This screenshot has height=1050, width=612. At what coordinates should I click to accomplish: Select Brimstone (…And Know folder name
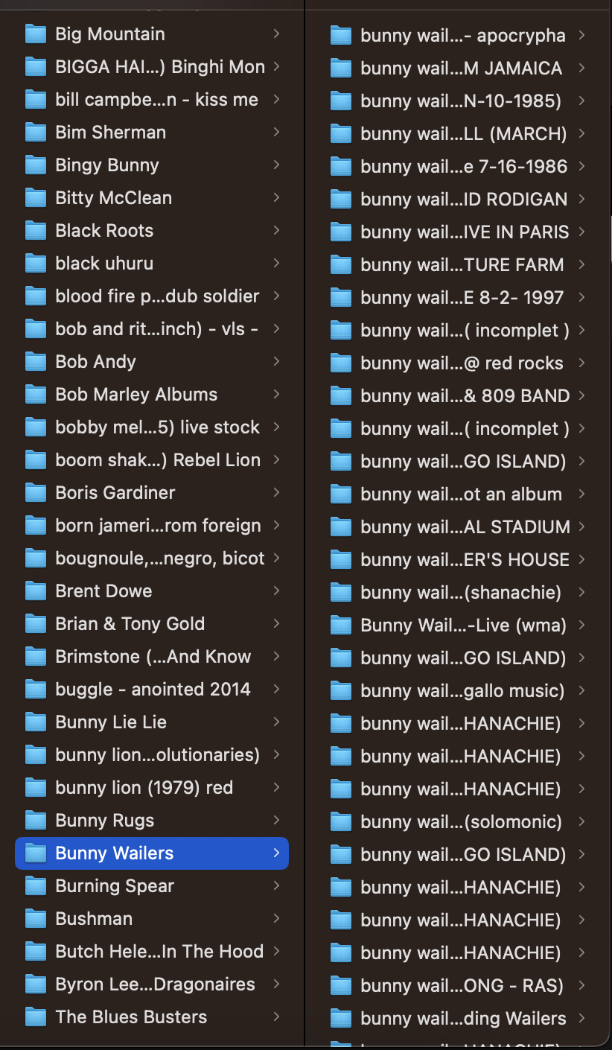(x=153, y=657)
